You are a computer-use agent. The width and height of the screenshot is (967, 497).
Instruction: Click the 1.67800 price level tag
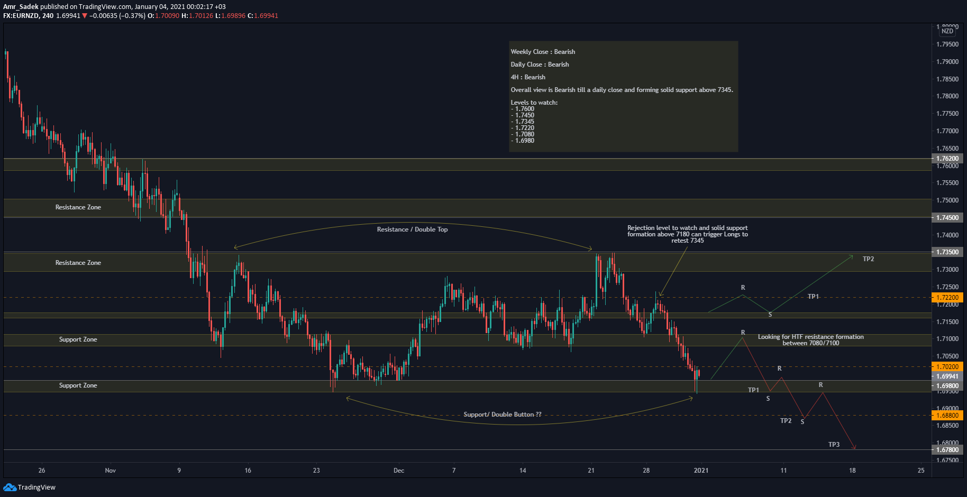point(947,450)
